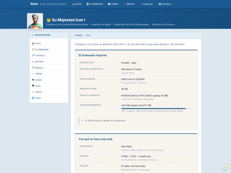Click the back-arrow Inicio breadcrumb link
The width and height of the screenshot is (231, 173).
[78, 35]
